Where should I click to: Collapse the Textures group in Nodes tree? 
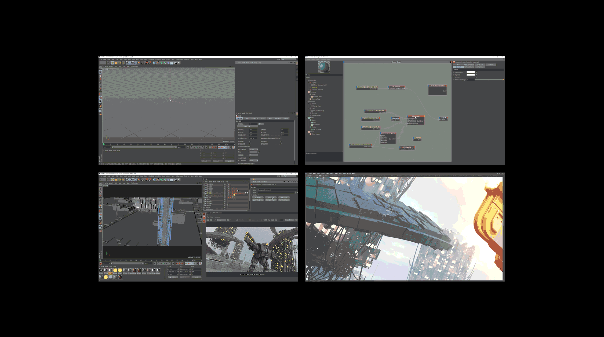(x=307, y=92)
